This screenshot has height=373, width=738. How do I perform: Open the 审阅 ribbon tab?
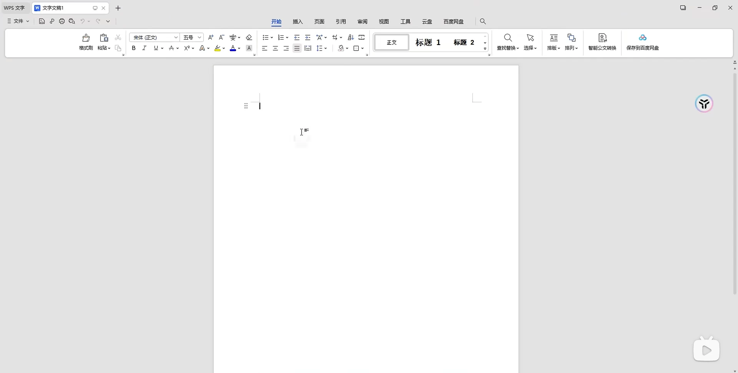click(362, 22)
